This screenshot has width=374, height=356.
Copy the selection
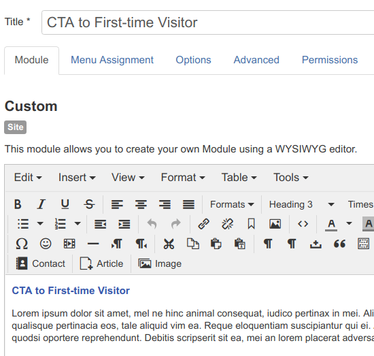click(192, 244)
